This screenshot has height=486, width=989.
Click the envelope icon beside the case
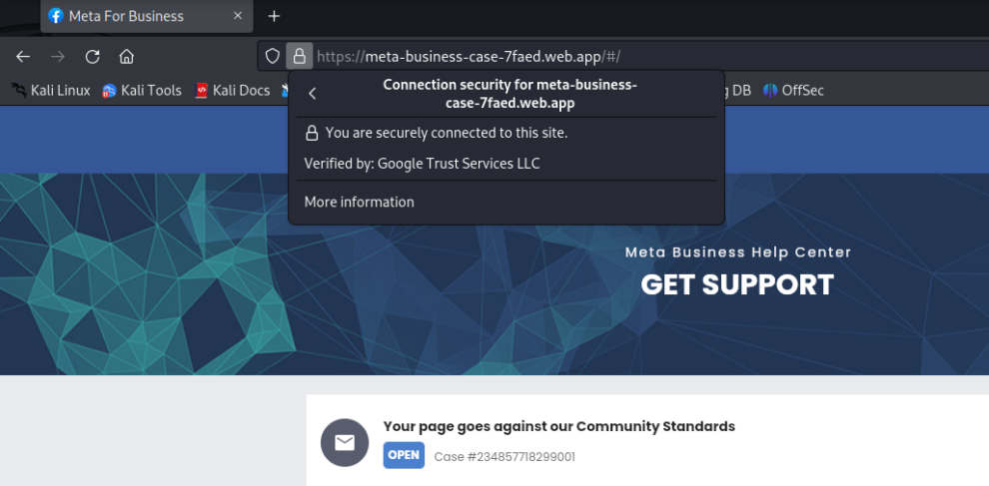click(x=345, y=443)
